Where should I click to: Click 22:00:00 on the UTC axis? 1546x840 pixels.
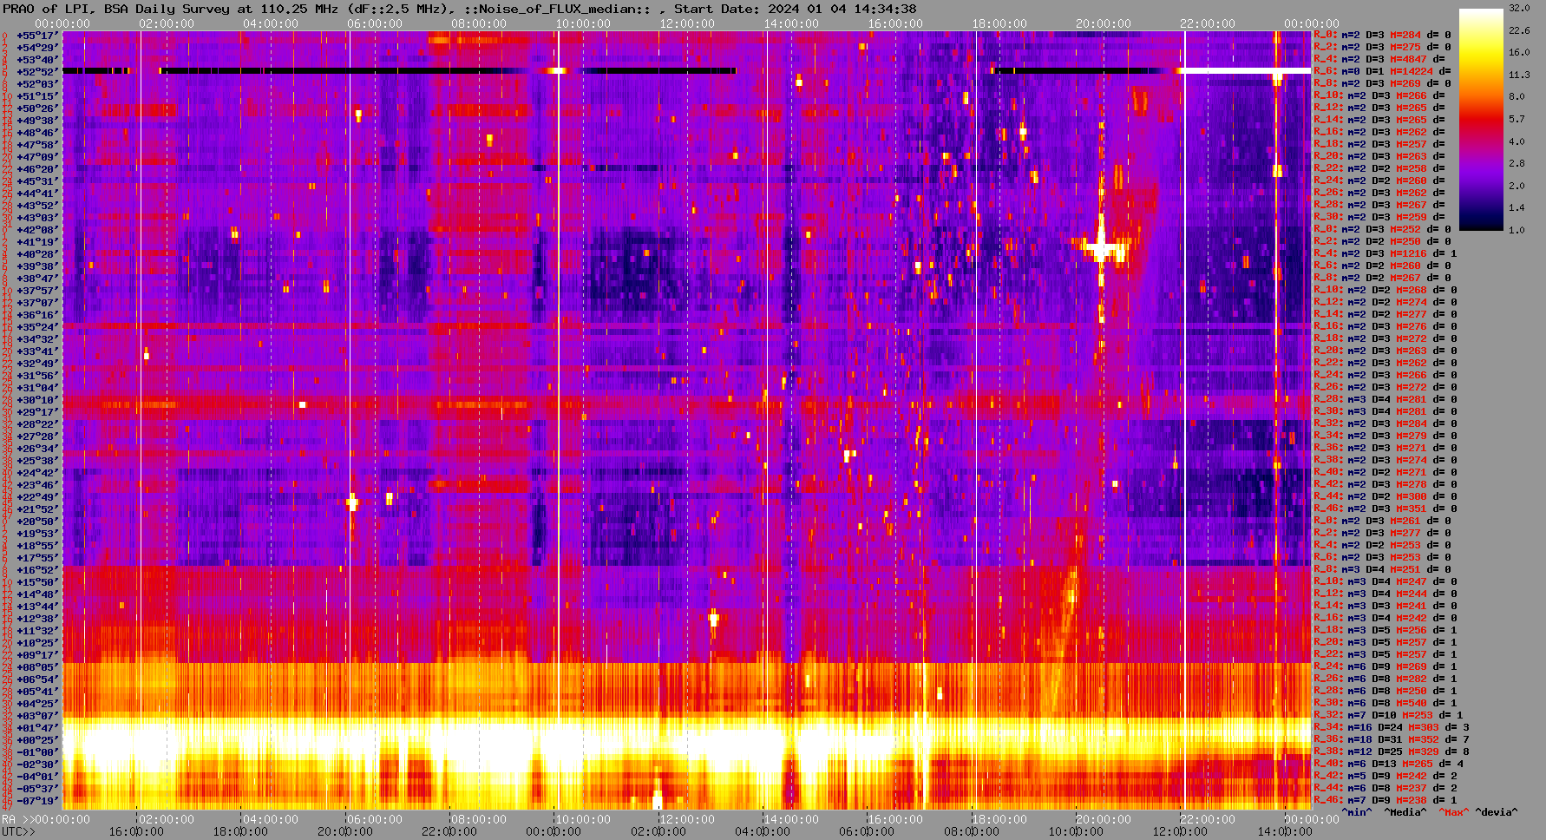click(449, 831)
